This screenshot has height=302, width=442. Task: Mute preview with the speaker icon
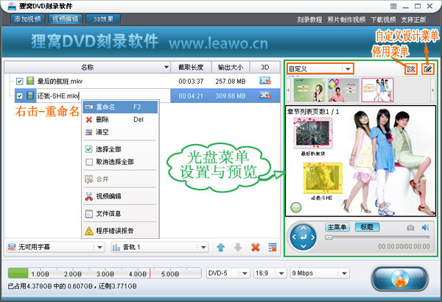tap(425, 228)
